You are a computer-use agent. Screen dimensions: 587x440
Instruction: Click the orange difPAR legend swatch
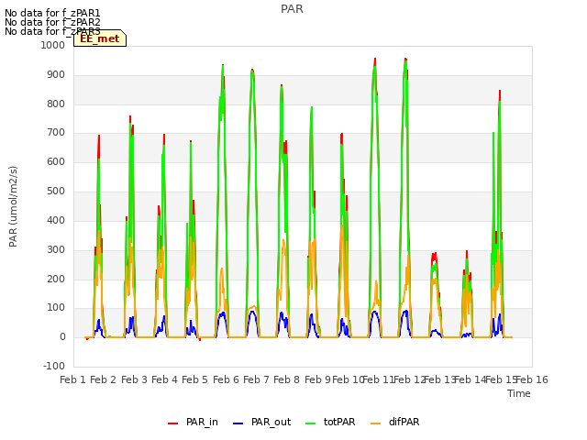[375, 423]
